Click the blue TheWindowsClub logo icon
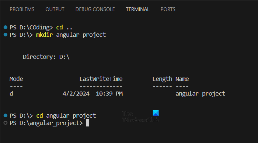Screen dimensions: 258x143 [x=156, y=113]
